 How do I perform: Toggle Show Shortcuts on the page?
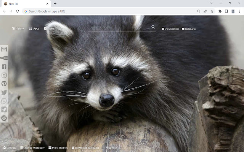pyautogui.click(x=170, y=29)
